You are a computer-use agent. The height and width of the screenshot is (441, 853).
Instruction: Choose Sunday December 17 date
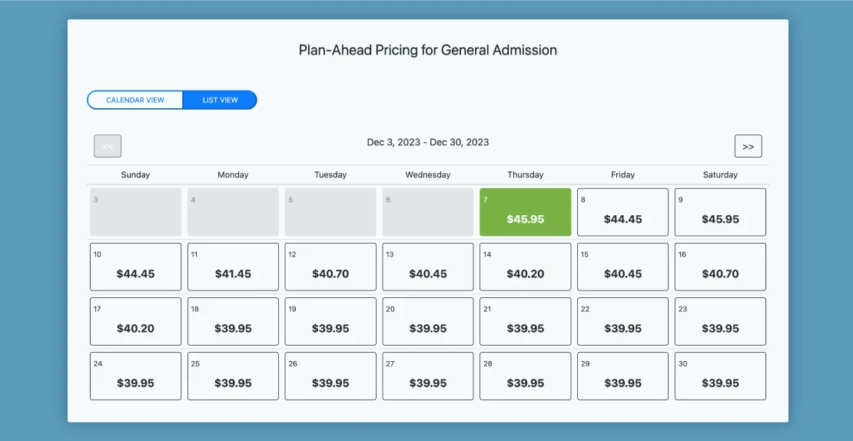coord(135,321)
